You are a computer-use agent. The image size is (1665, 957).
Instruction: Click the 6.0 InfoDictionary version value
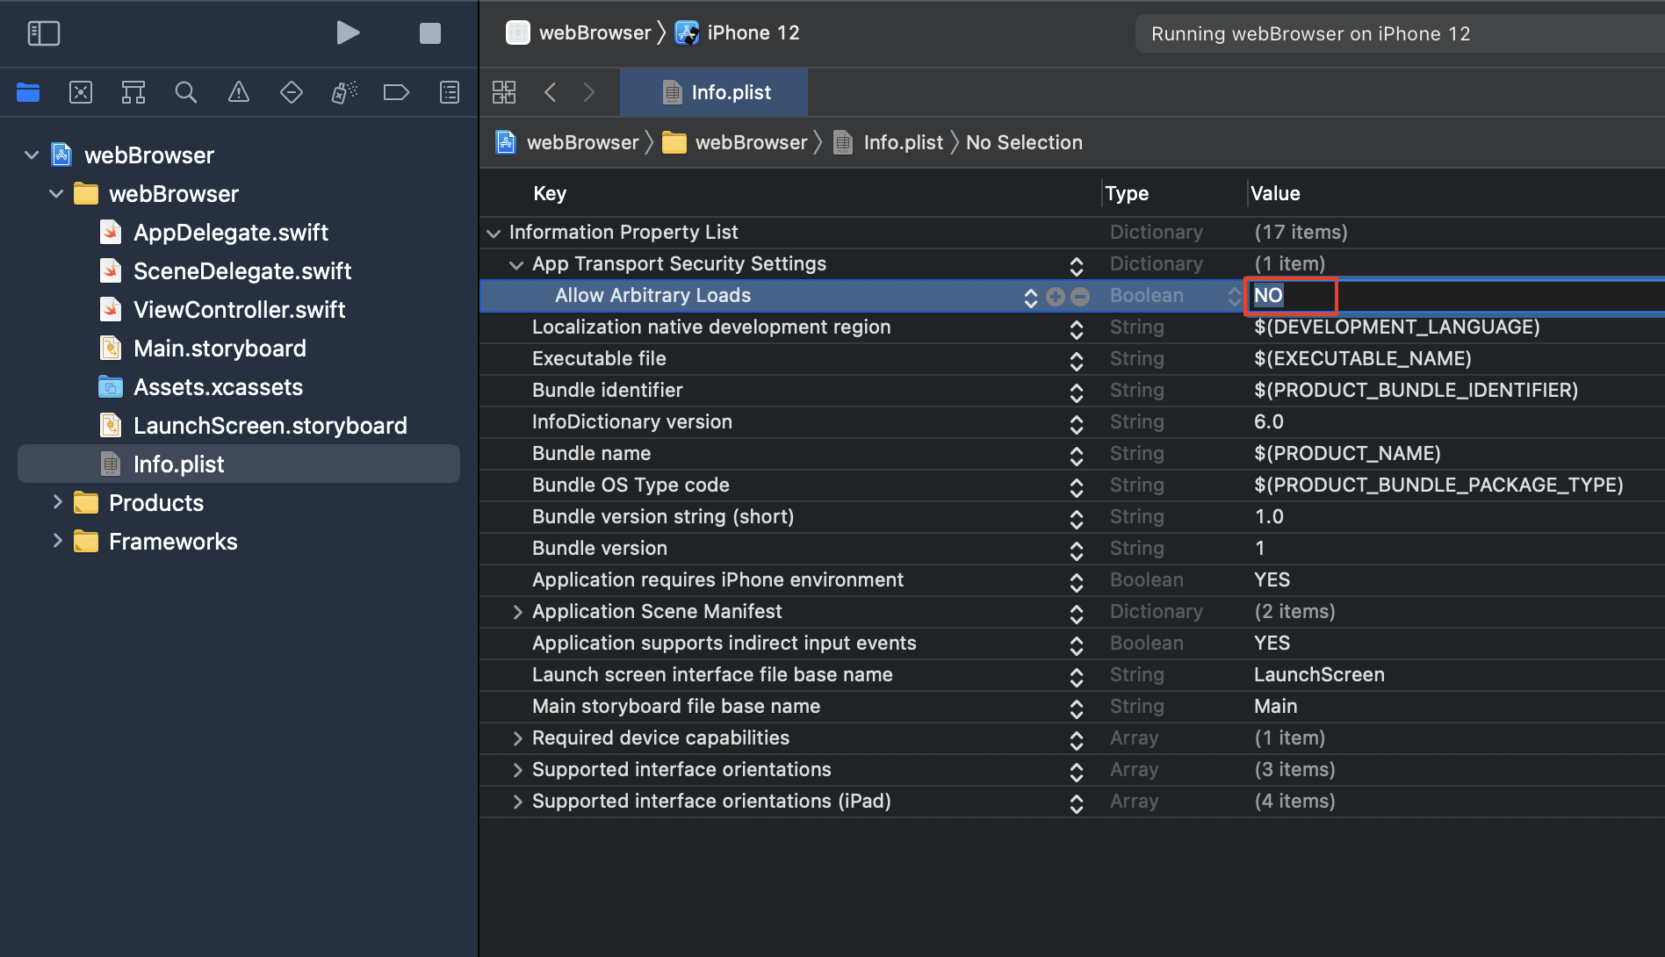click(x=1269, y=422)
